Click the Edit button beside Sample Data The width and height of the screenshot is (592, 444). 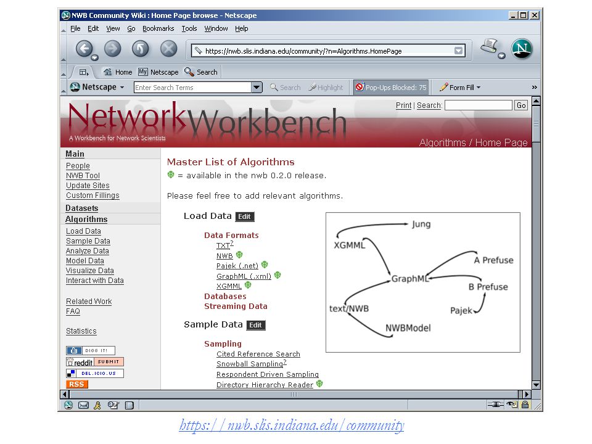(x=255, y=325)
